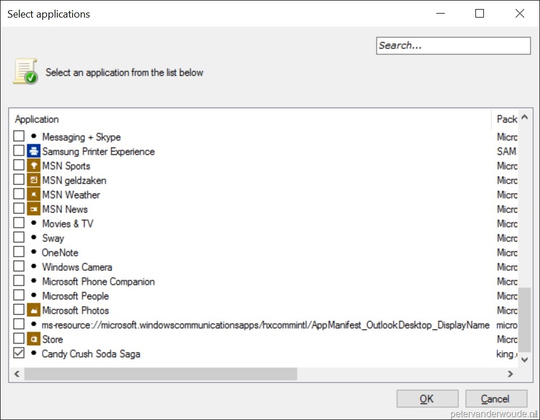
Task: Click the Samsung Printer Experience app icon
Action: [x=34, y=151]
